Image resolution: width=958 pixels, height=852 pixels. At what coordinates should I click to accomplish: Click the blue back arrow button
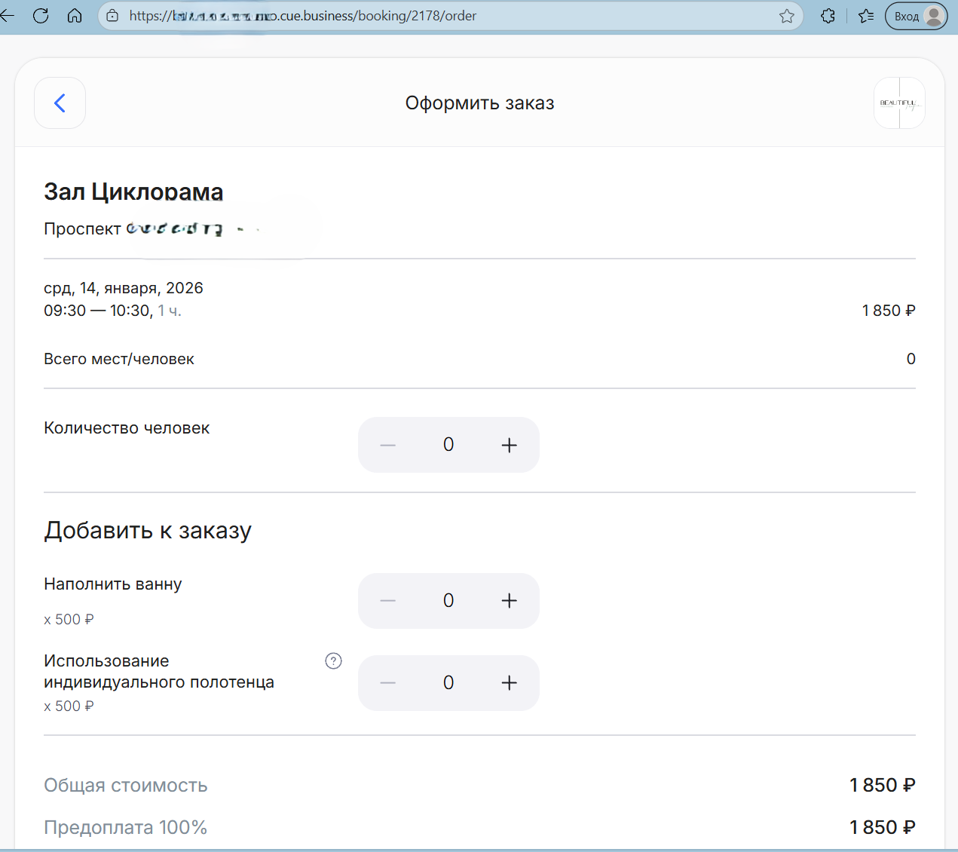point(60,103)
